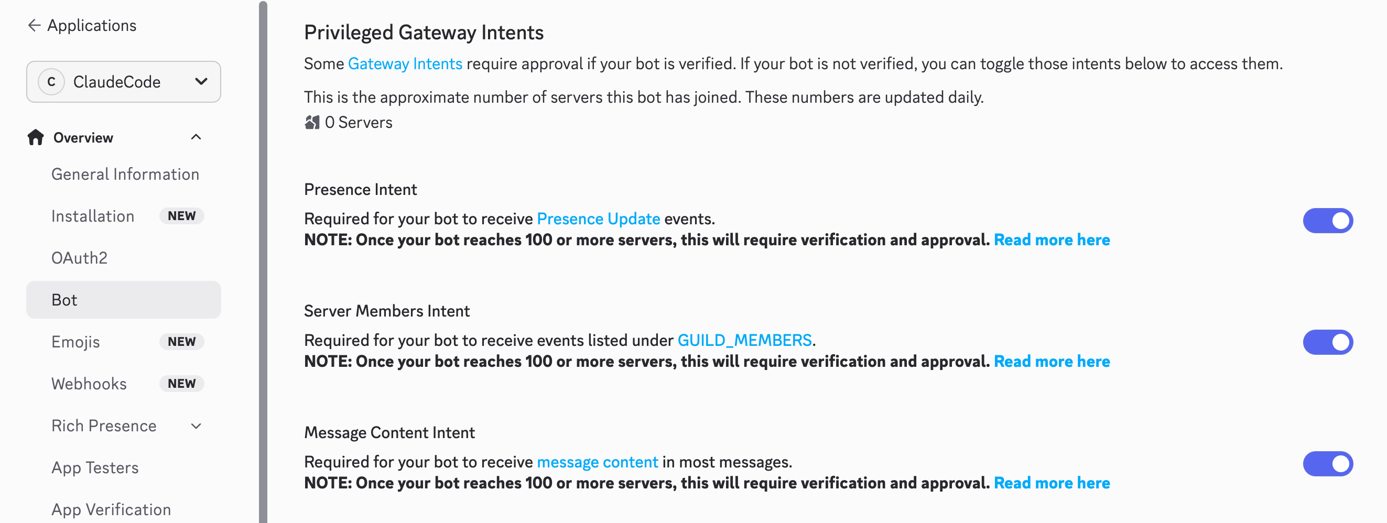Turn off the Server Members Intent
Image resolution: width=1387 pixels, height=523 pixels.
[x=1327, y=342]
